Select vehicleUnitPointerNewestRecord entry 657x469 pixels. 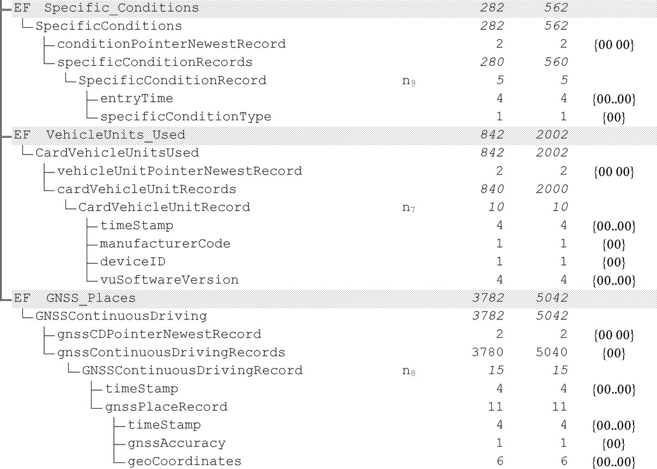pyautogui.click(x=179, y=171)
